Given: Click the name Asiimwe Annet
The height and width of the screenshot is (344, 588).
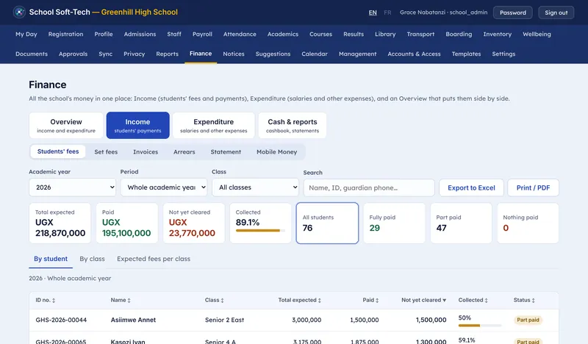Looking at the screenshot, I should click(133, 320).
